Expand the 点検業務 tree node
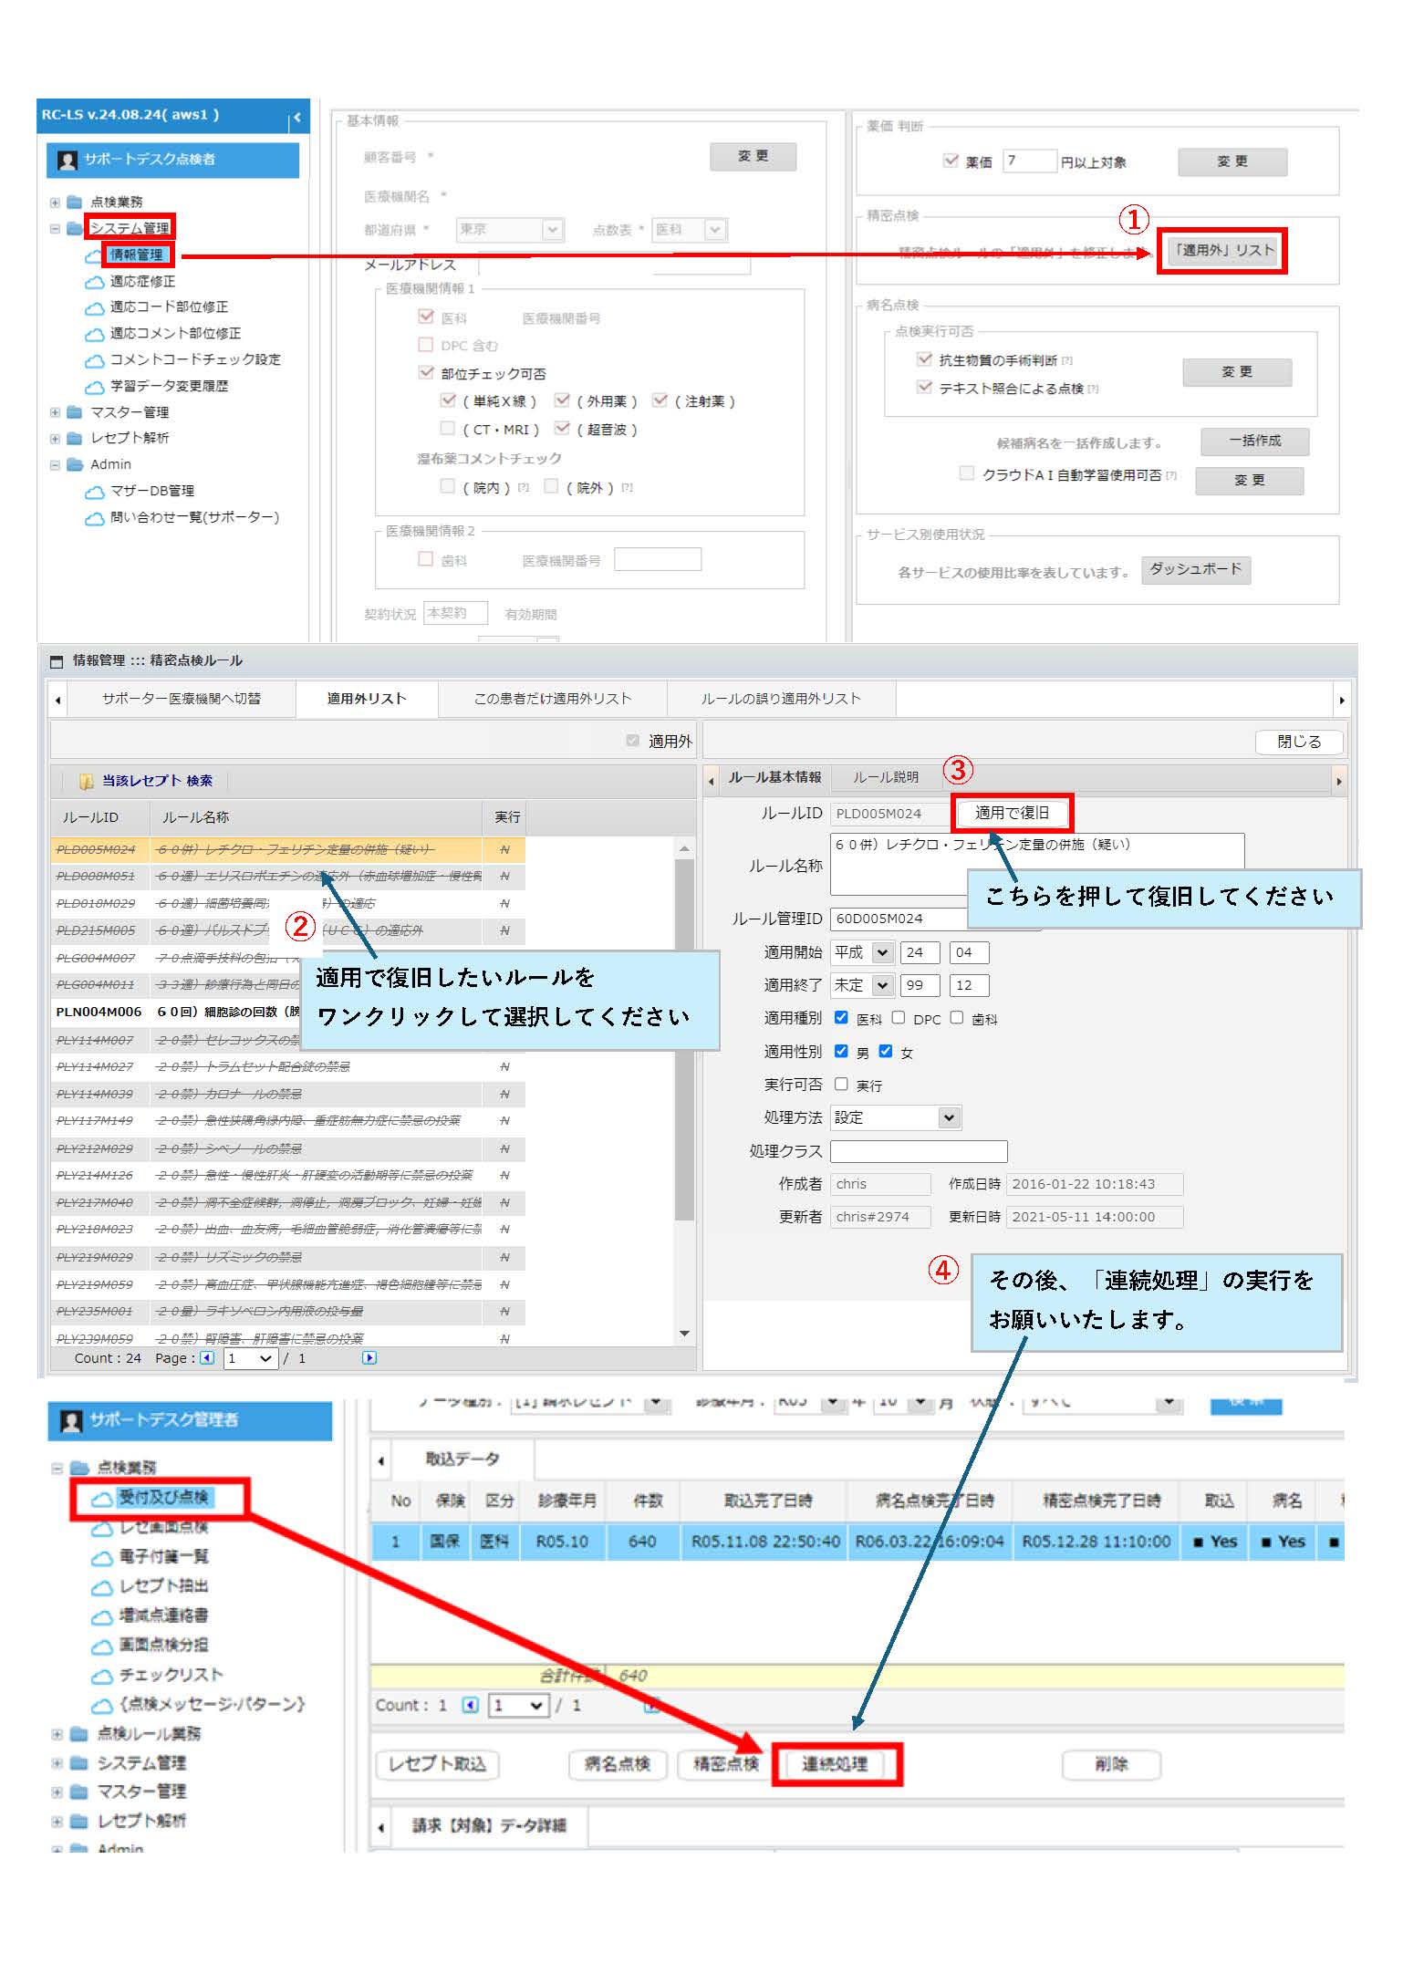 55,203
